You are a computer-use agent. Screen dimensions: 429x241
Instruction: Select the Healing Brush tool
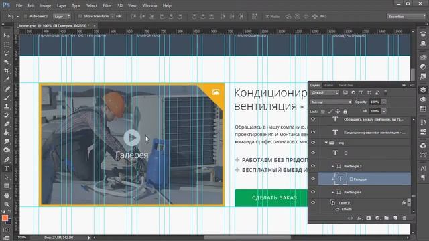point(7,89)
